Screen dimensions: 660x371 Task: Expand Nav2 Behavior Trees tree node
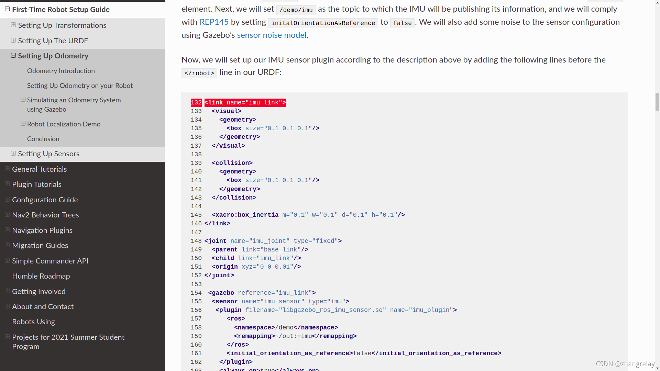click(7, 214)
